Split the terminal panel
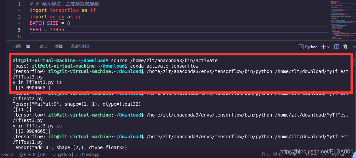The image size is (356, 158). tap(337, 47)
